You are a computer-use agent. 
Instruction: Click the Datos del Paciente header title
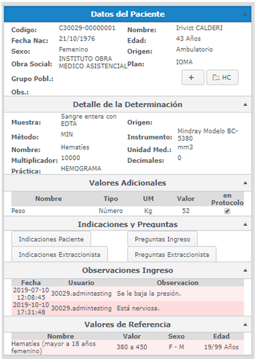tap(128, 14)
